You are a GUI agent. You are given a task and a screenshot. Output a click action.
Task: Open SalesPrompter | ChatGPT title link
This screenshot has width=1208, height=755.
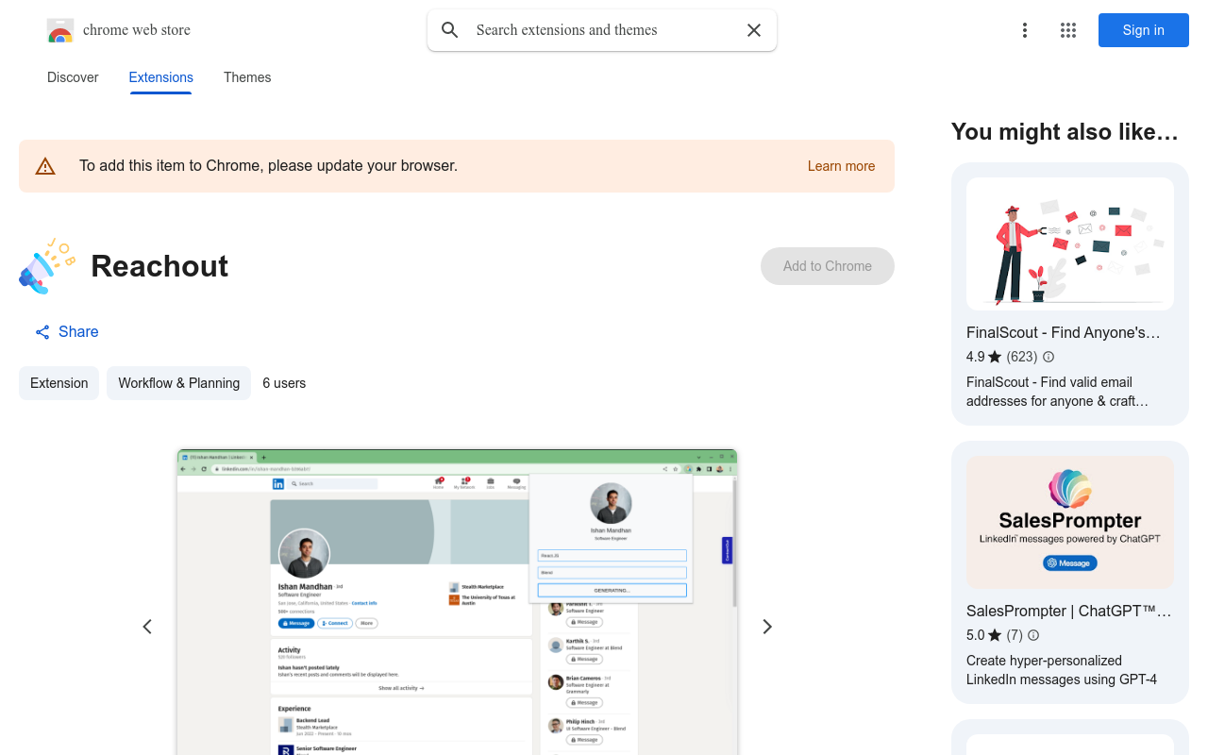[x=1069, y=611]
